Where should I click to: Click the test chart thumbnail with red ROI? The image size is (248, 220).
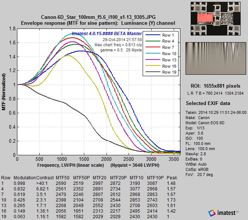point(215,19)
